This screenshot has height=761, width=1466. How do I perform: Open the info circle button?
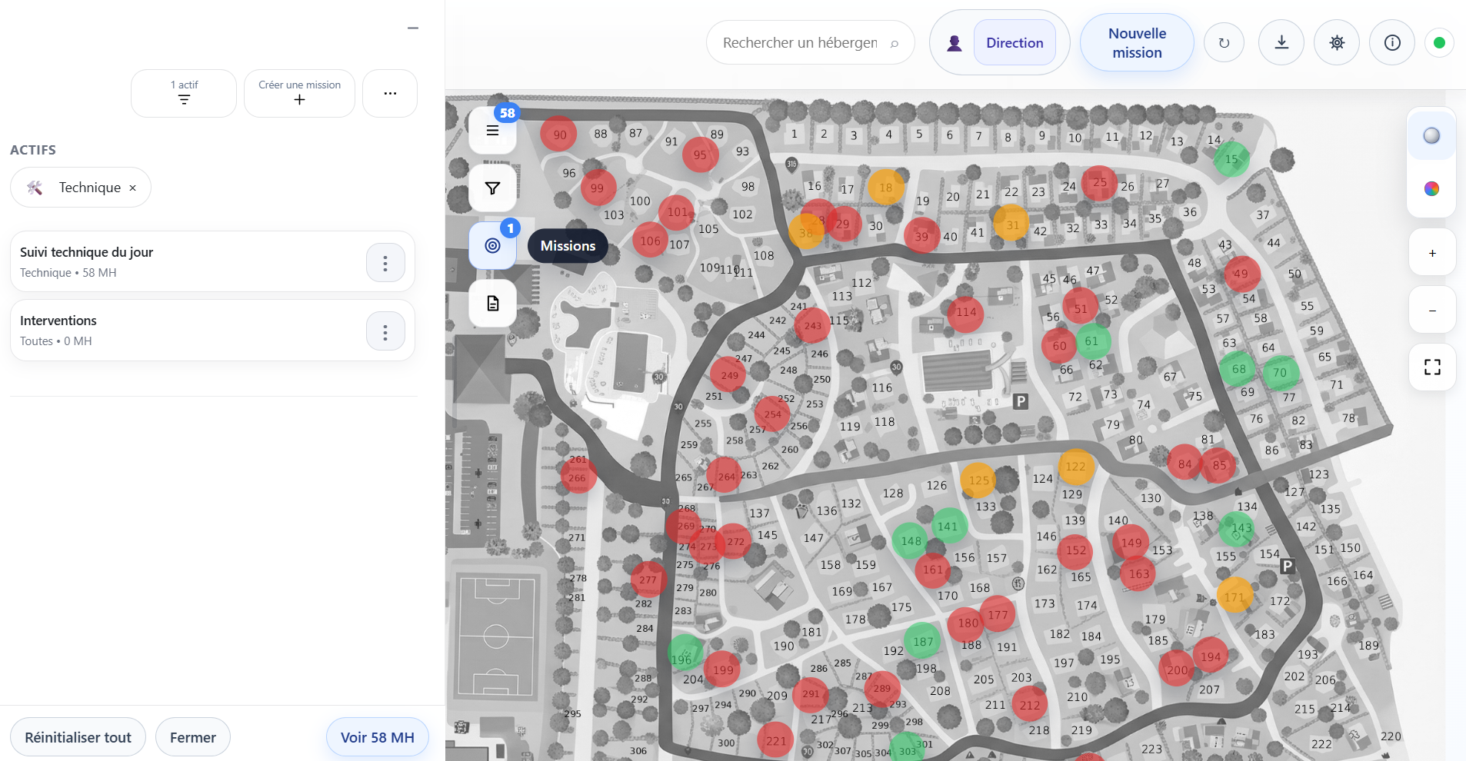pos(1392,42)
